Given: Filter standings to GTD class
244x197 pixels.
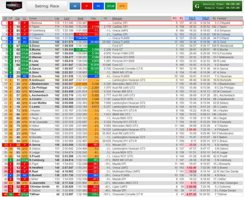Looking at the screenshot, I should [122, 6].
